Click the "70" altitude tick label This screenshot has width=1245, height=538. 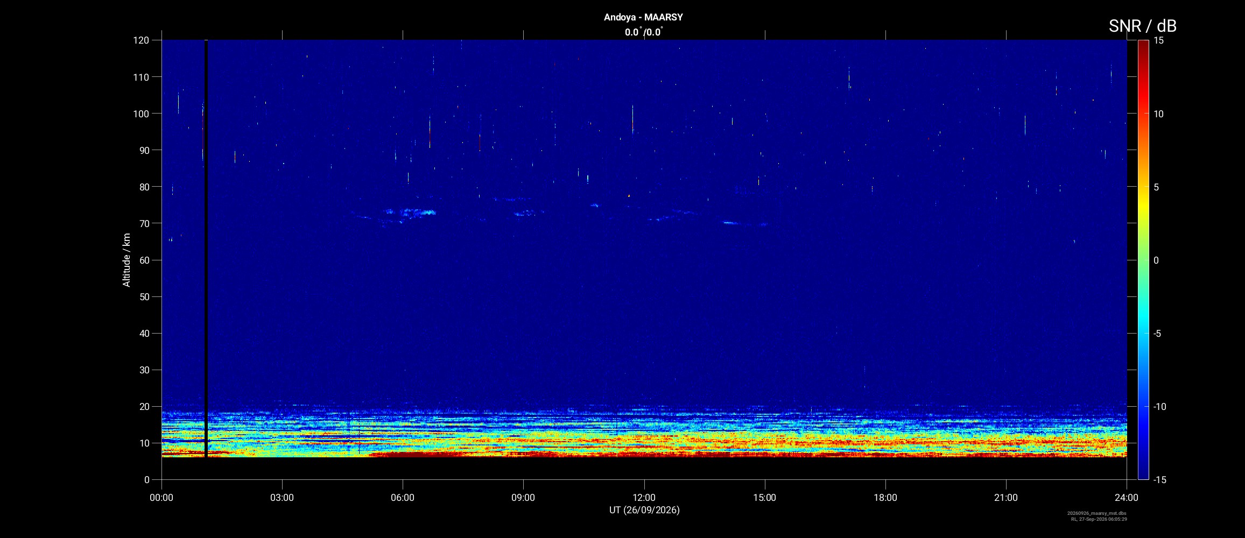[144, 223]
